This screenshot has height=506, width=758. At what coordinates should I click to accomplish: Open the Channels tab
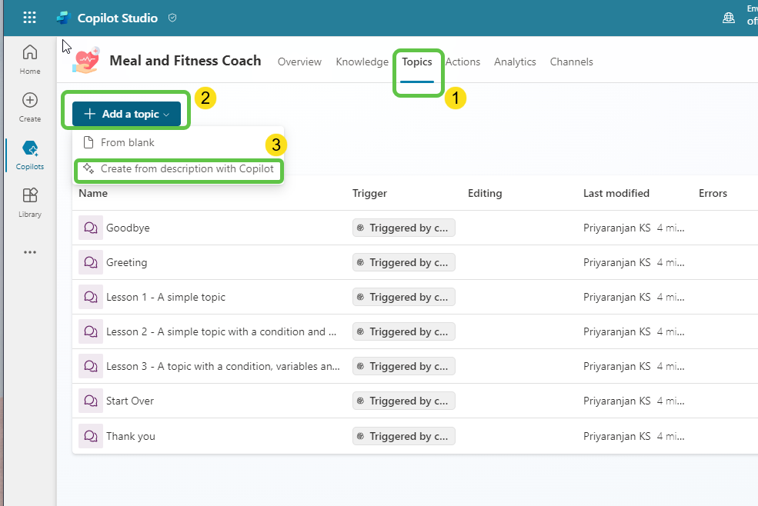(x=571, y=62)
